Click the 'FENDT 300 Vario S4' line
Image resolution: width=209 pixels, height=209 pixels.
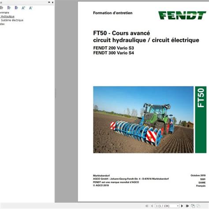(114, 53)
